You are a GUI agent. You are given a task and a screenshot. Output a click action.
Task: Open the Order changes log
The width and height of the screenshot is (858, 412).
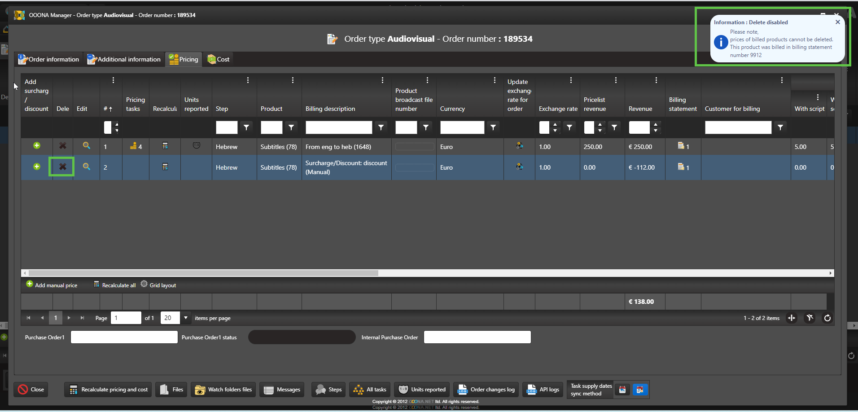pyautogui.click(x=486, y=390)
